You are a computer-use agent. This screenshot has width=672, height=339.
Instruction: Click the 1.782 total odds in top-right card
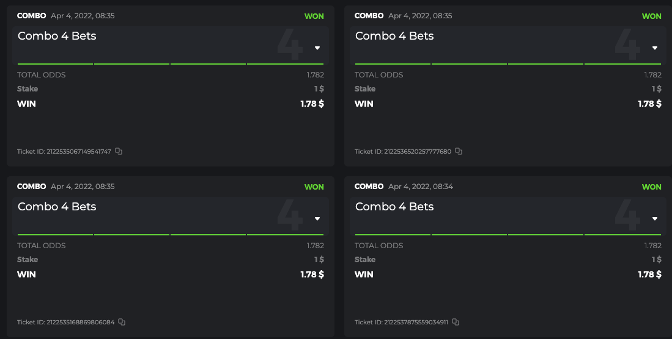652,75
